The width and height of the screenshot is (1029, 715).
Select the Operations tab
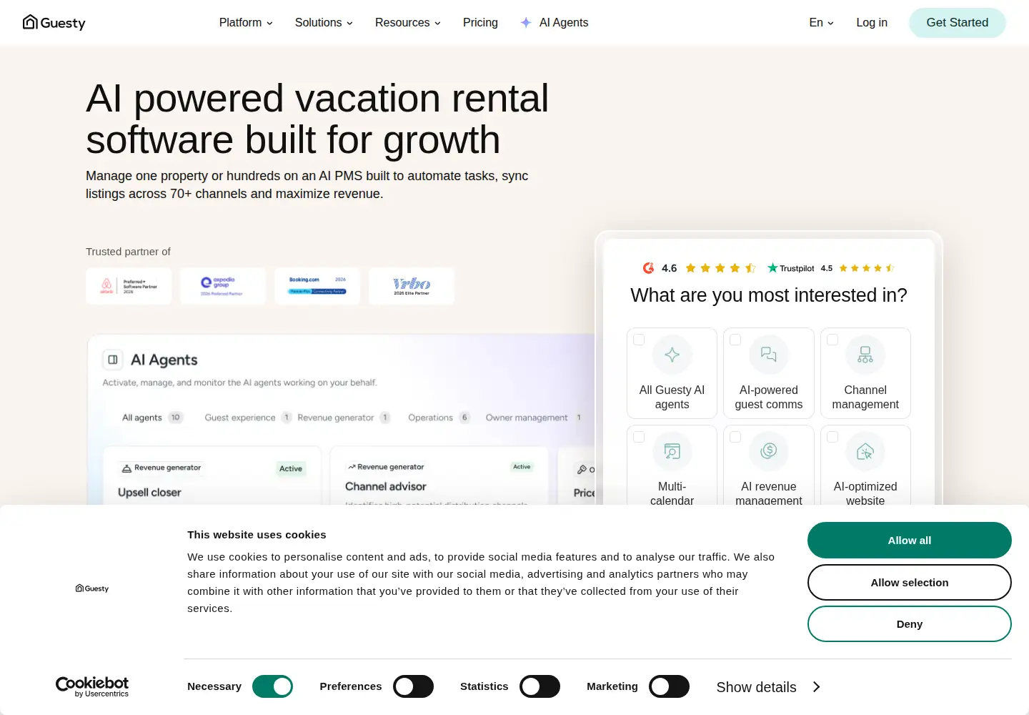point(439,418)
